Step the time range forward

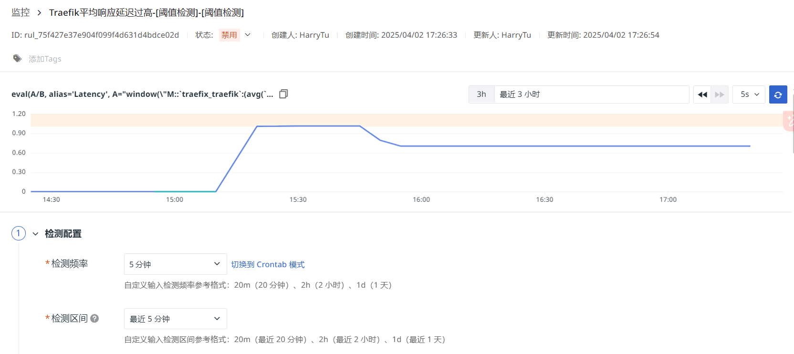[720, 94]
